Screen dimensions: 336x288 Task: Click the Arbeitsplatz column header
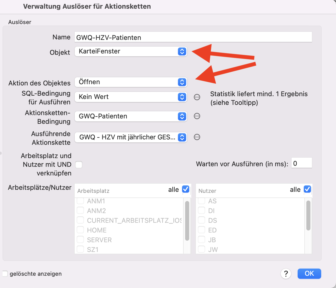(93, 191)
